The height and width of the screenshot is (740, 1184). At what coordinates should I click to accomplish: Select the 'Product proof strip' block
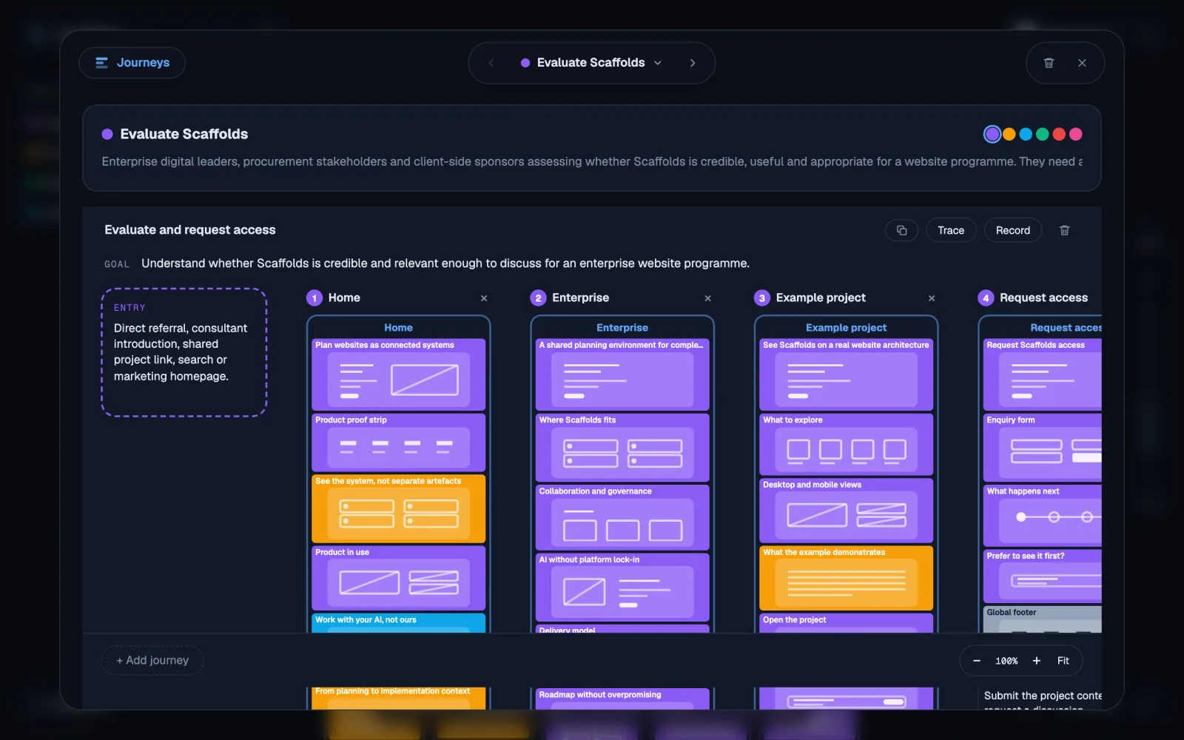(399, 443)
